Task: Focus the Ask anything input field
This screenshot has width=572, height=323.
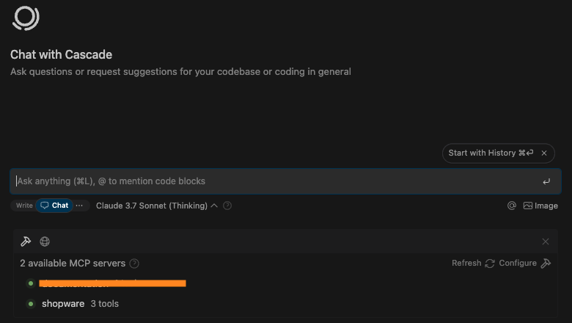Action: point(277,181)
